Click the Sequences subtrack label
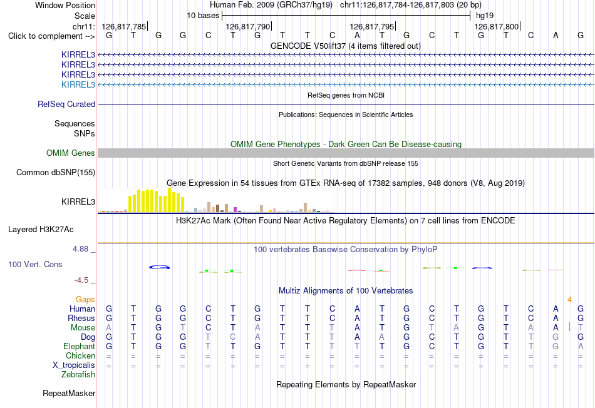Viewport: 595px width, 408px height. coord(75,124)
